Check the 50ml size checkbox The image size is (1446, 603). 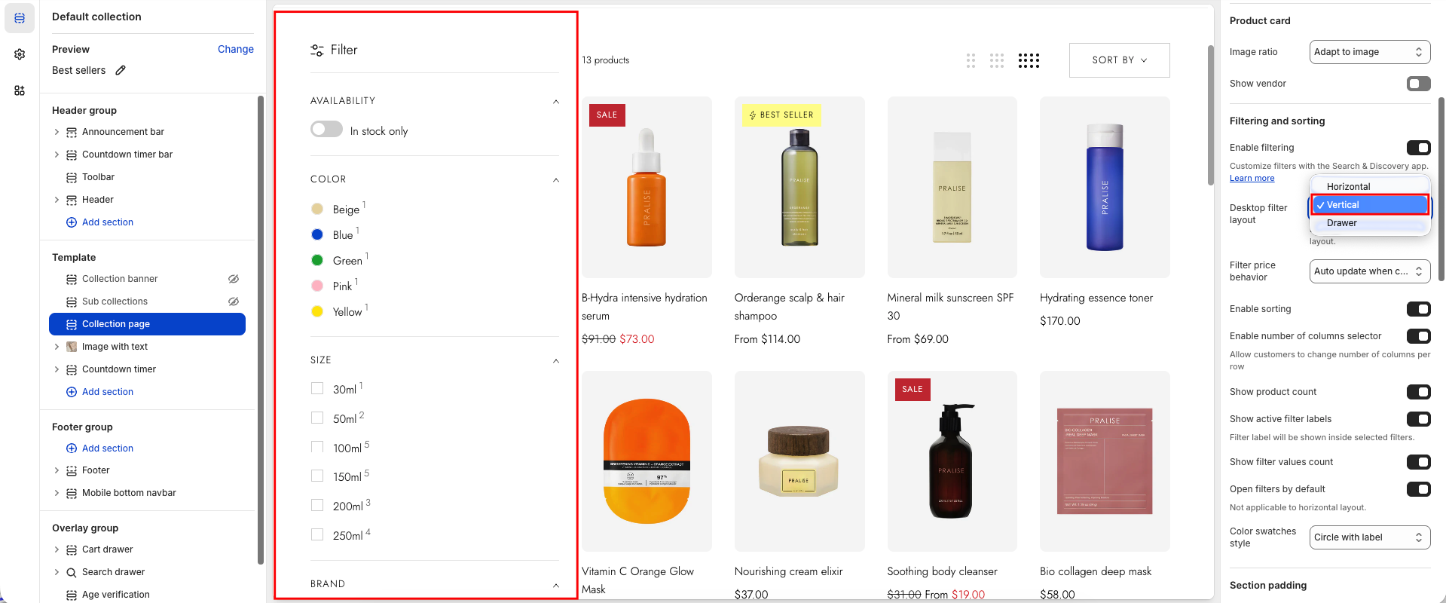click(317, 418)
